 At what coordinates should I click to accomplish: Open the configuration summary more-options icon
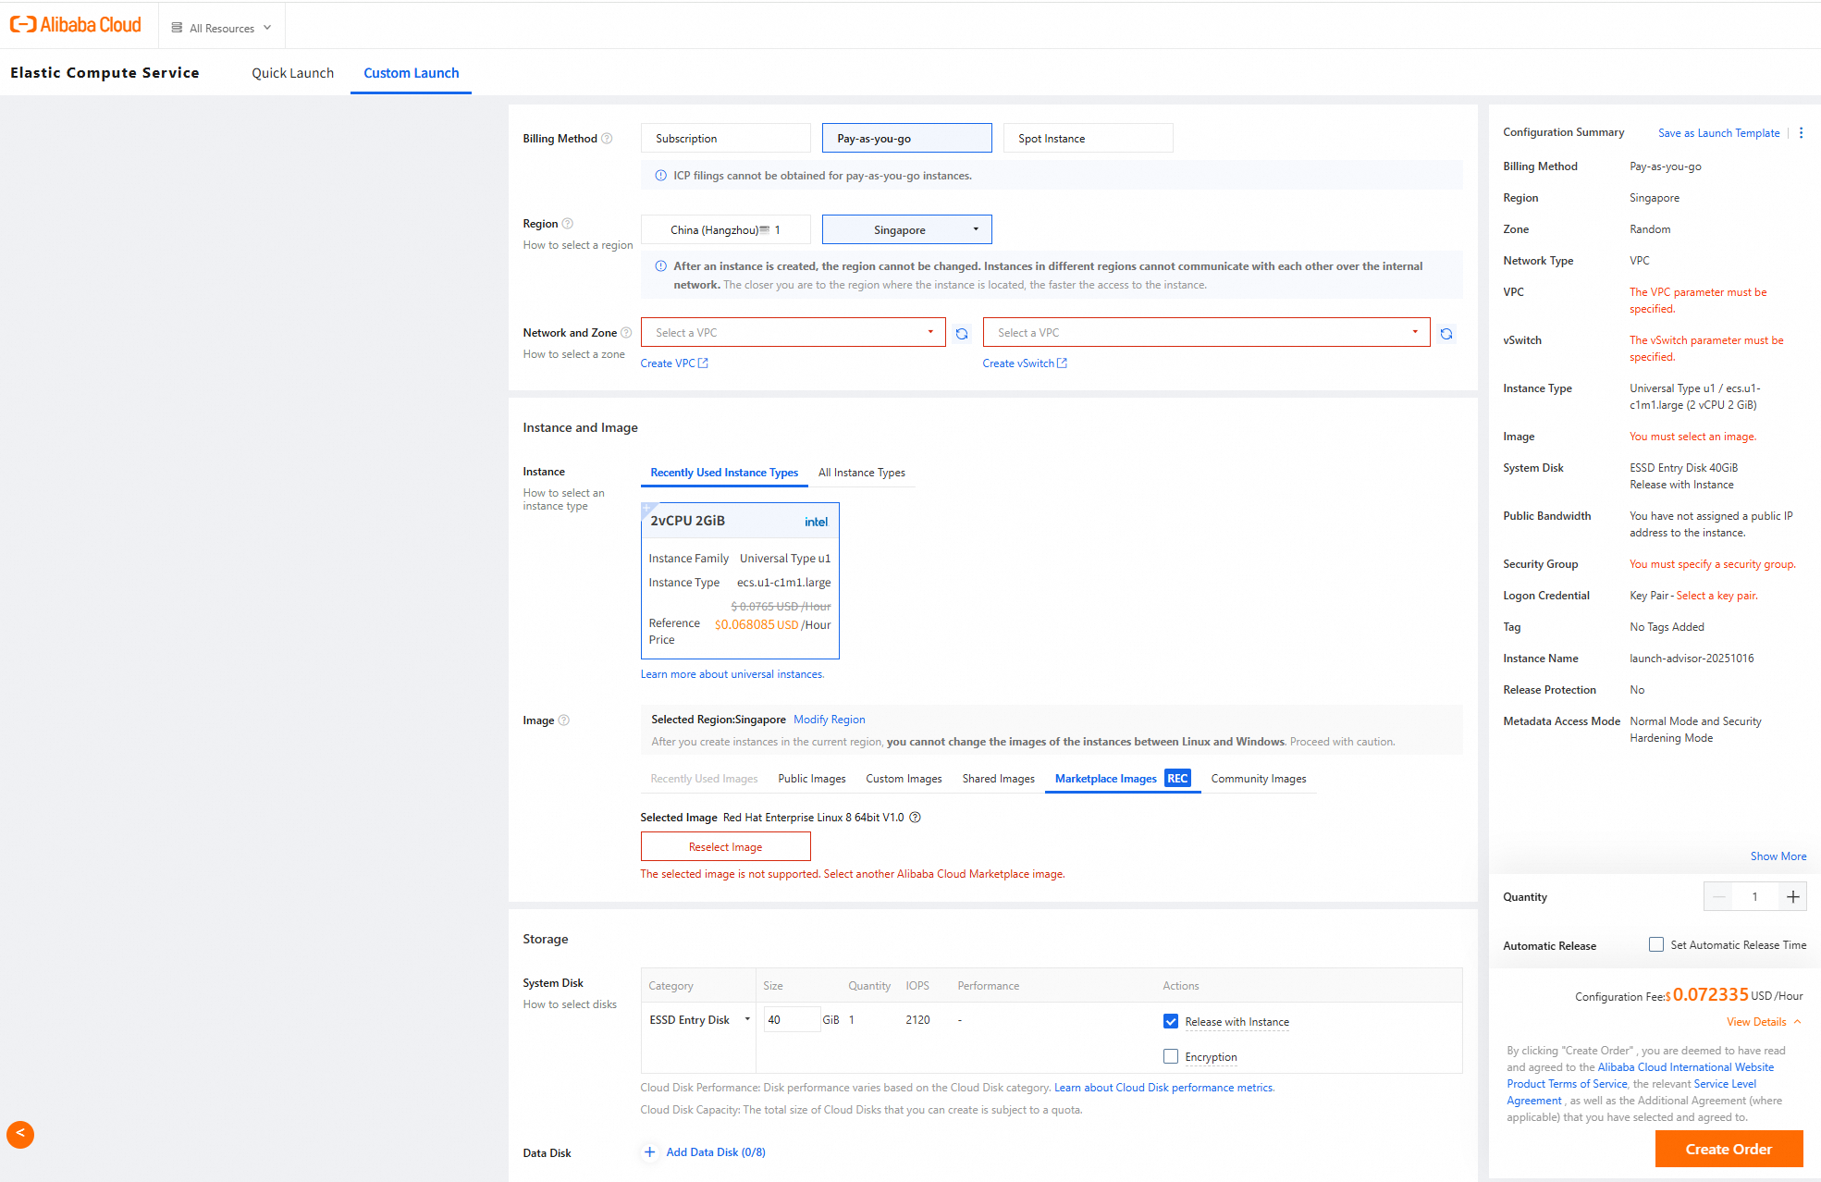1801,133
